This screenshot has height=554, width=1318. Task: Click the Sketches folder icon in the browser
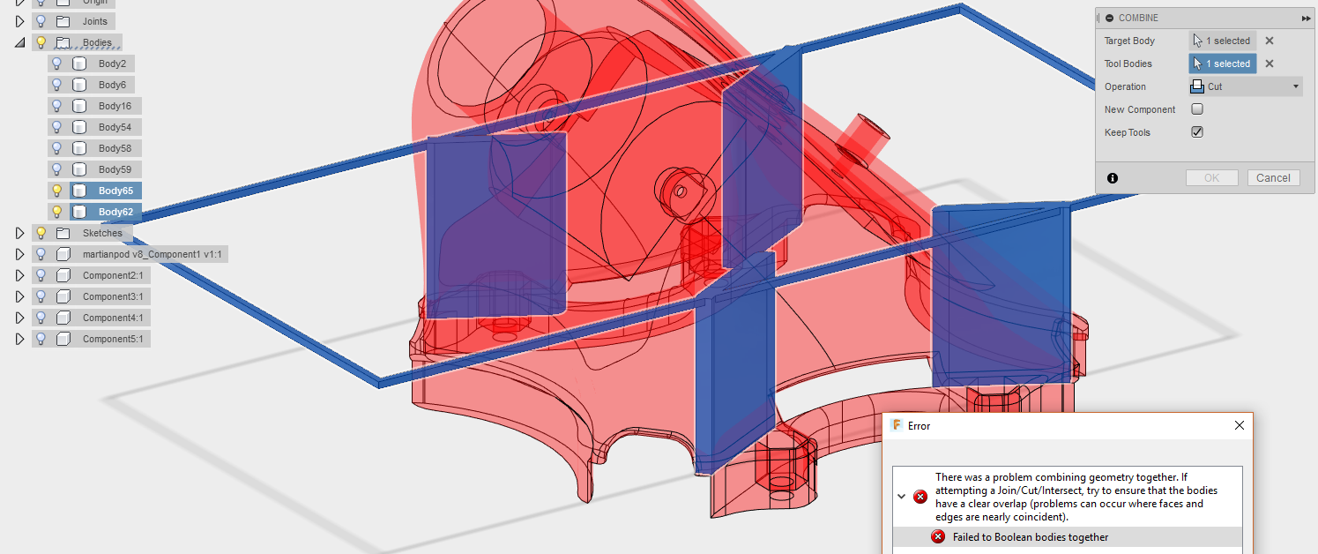click(x=62, y=233)
